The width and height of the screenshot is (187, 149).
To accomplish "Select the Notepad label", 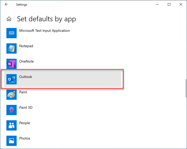I will tap(26, 46).
